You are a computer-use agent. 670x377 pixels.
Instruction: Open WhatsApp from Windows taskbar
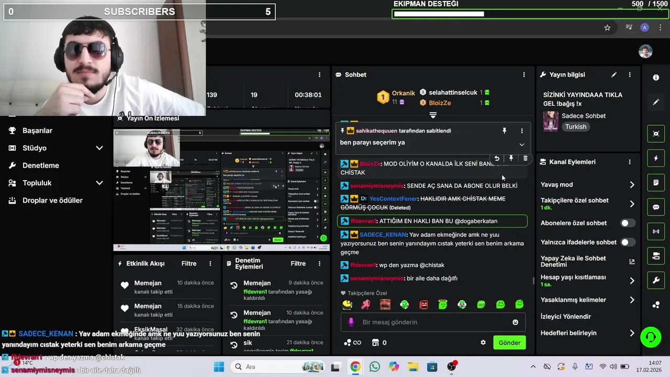(374, 367)
